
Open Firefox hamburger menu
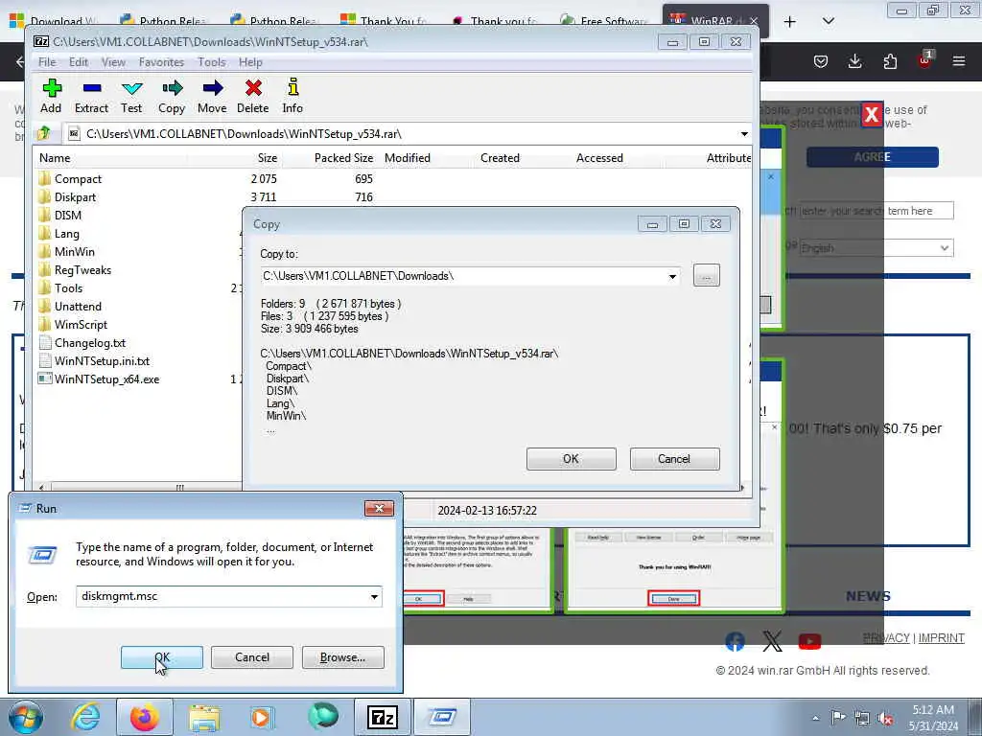959,60
